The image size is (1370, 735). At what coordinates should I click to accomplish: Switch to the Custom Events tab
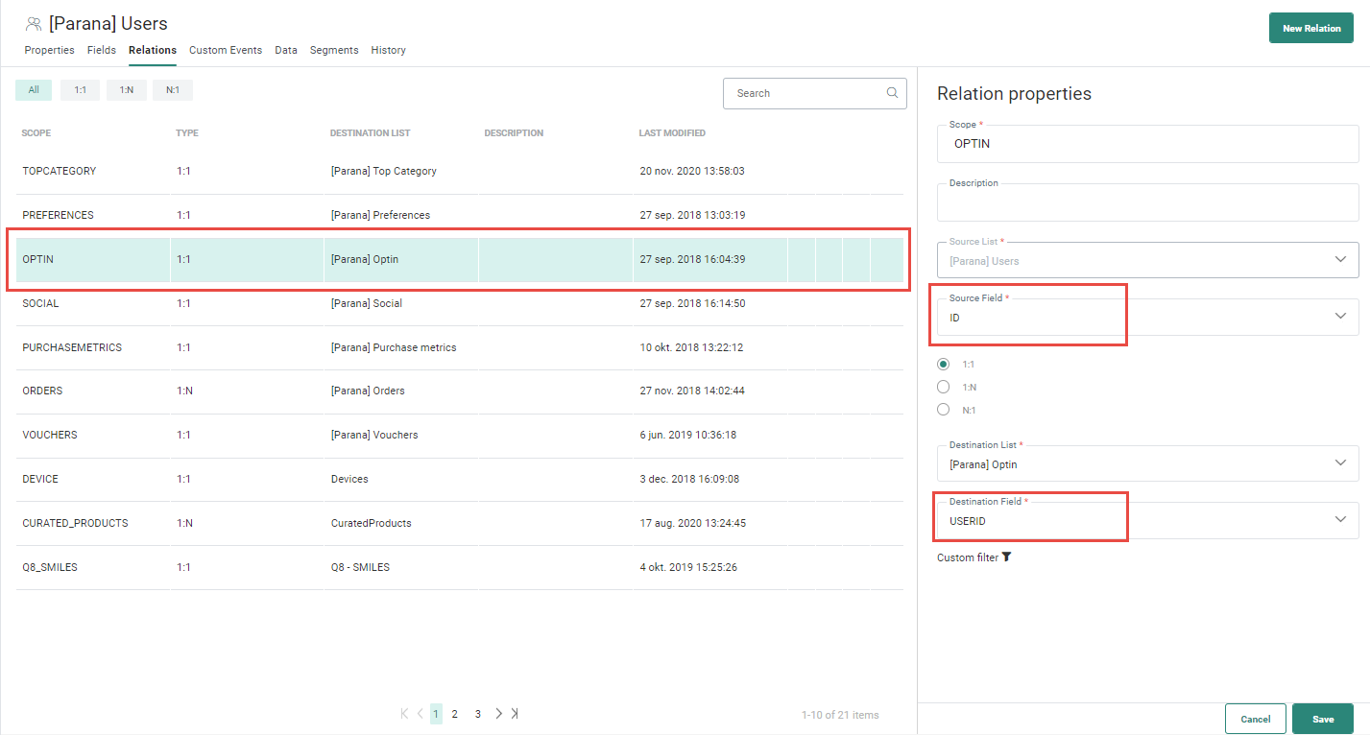point(225,50)
